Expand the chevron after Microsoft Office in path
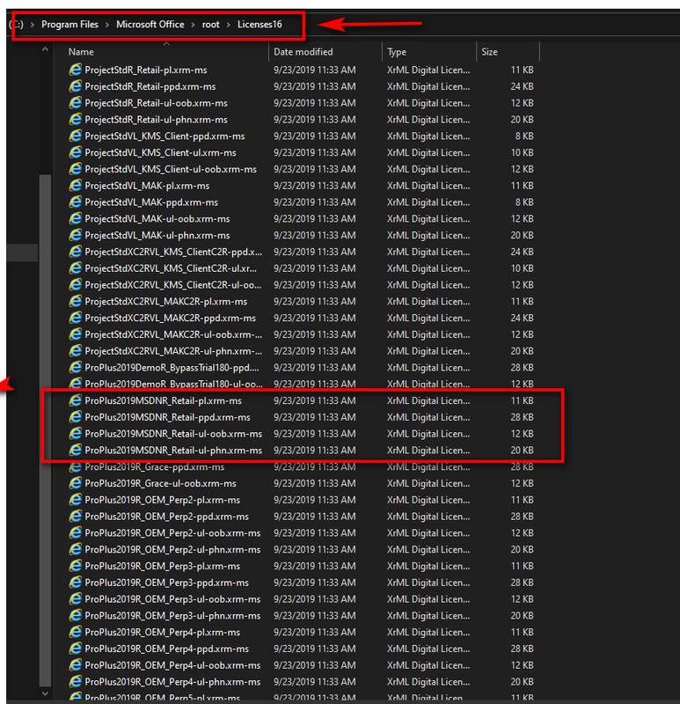 [193, 25]
